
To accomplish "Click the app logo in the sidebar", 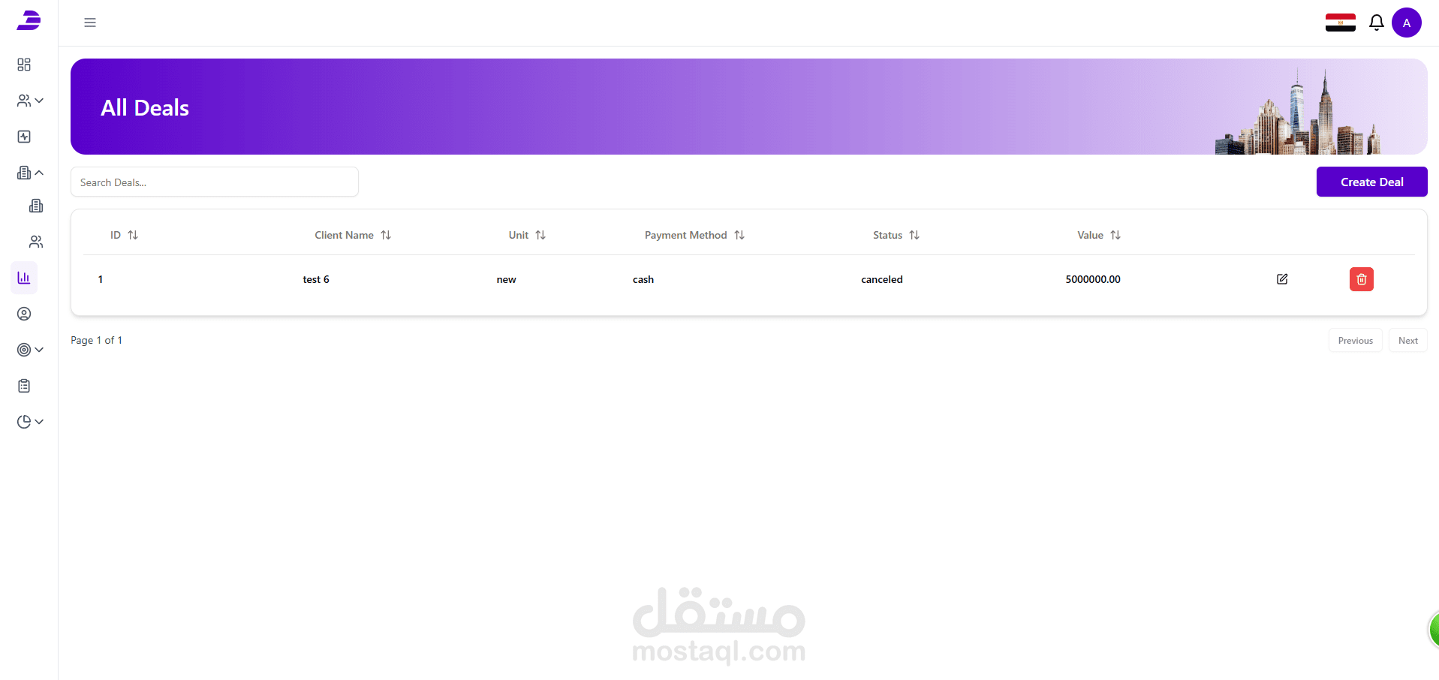I will (29, 21).
